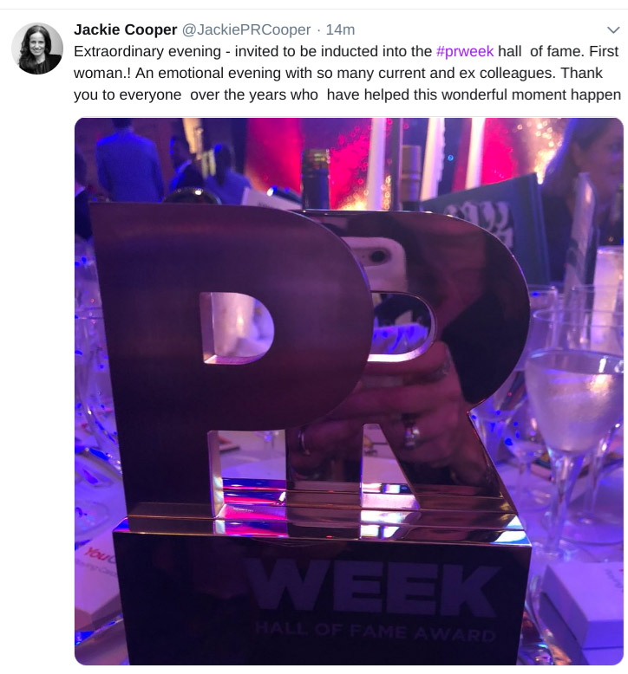Visit the @JackiePRCooper handle
Image resolution: width=628 pixels, height=674 pixels.
pos(246,29)
